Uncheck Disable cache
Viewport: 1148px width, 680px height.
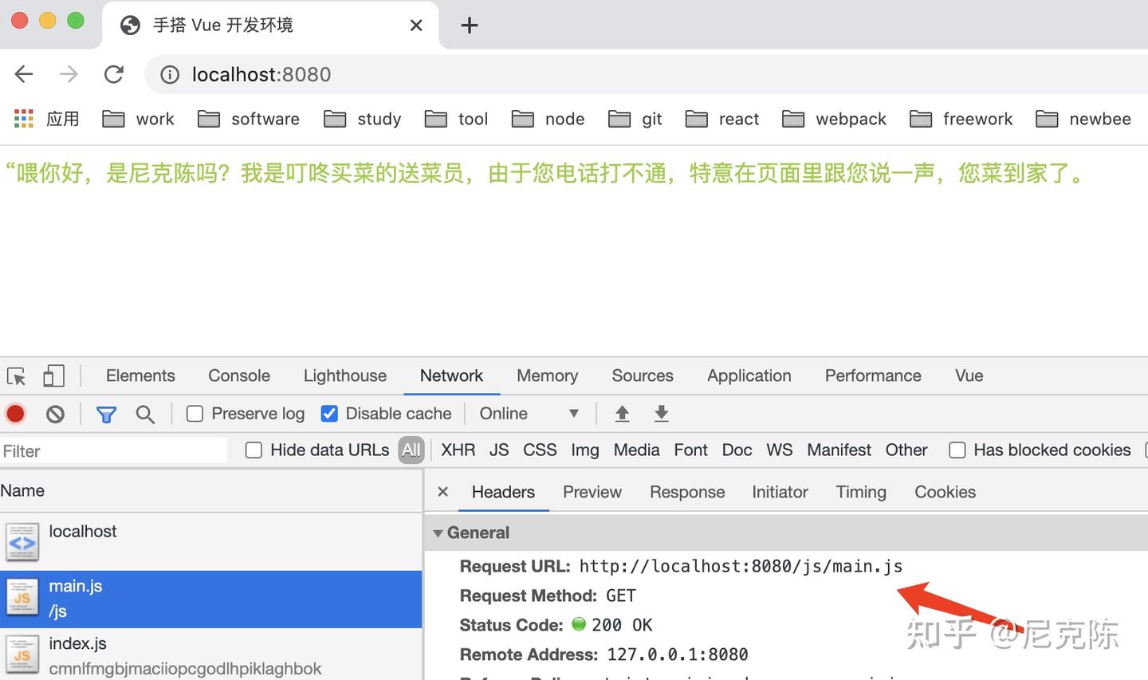click(329, 414)
